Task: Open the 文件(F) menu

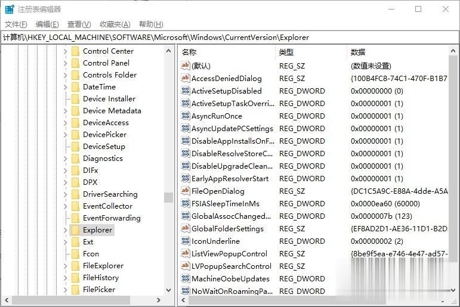Action: (16, 24)
